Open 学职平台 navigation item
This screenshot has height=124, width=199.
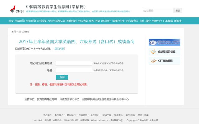click(157, 21)
